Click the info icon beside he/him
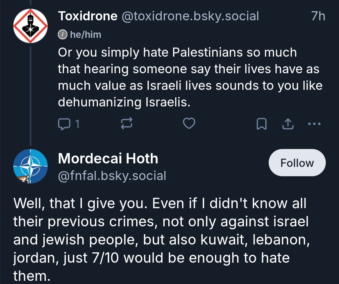The width and height of the screenshot is (339, 284). tap(62, 34)
